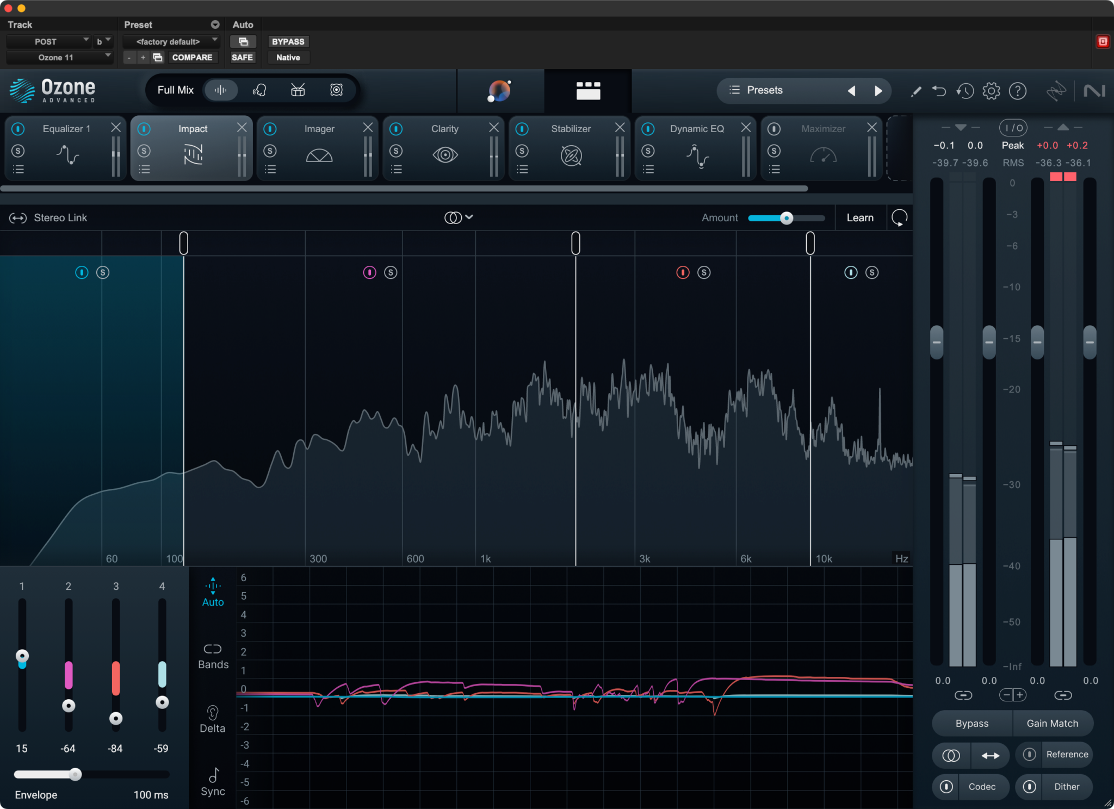The image size is (1114, 809).
Task: Open the Master Assistant
Action: click(x=499, y=90)
